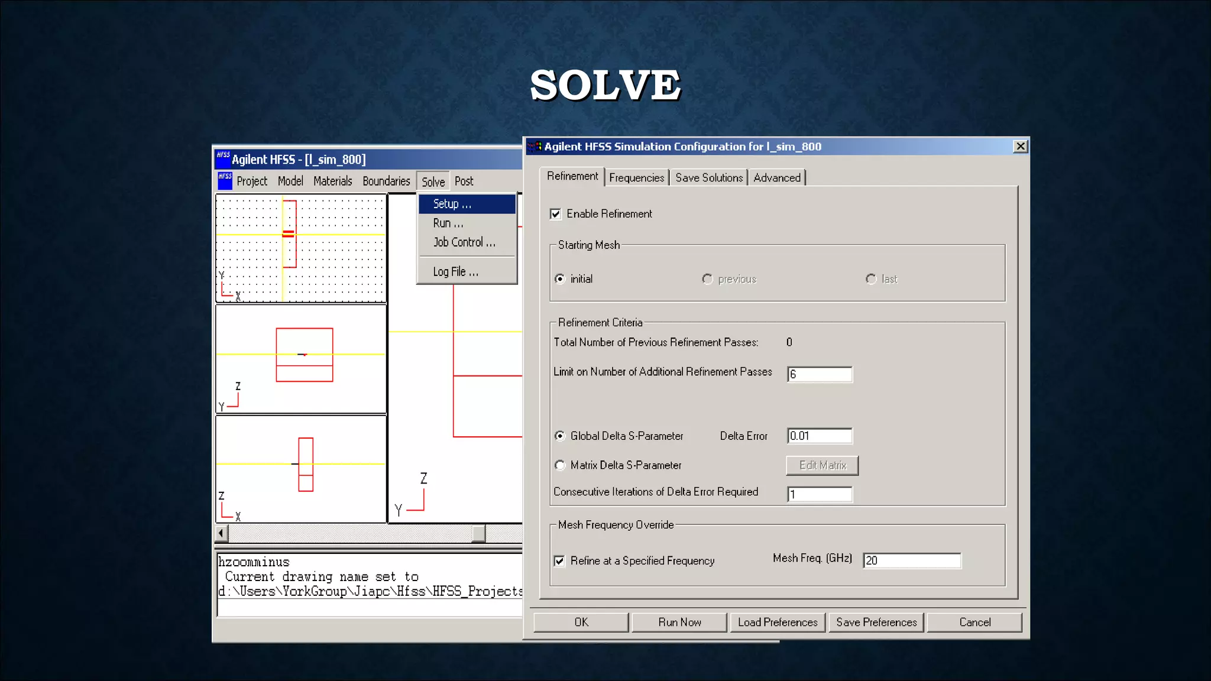Choose Setup ... from Solve menu
This screenshot has height=681, width=1211.
pyautogui.click(x=467, y=204)
